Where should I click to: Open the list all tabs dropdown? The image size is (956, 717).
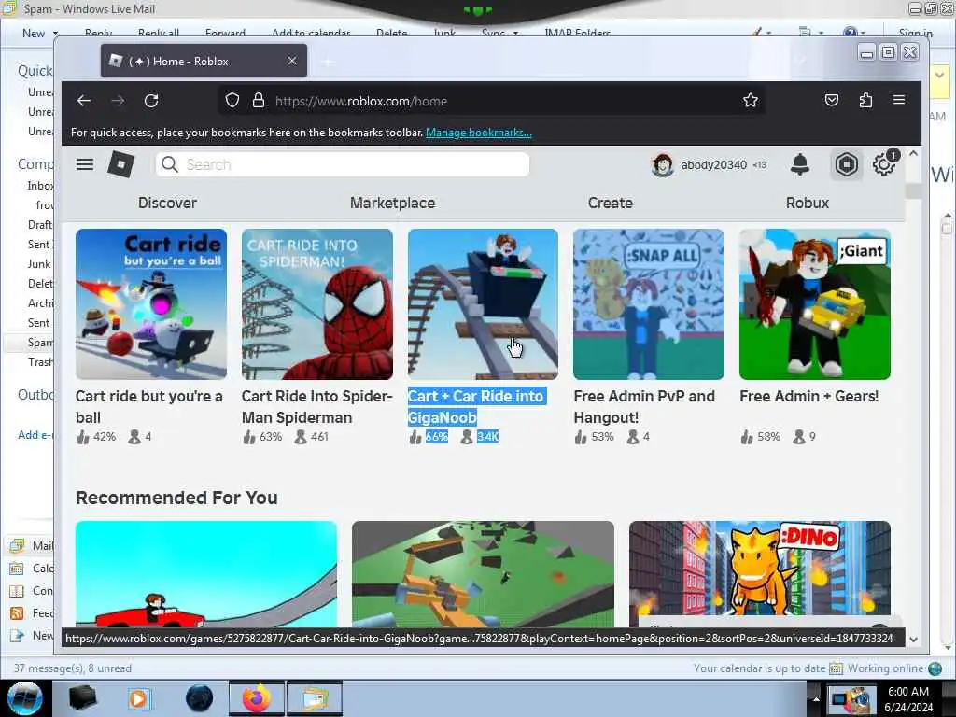coord(801,60)
